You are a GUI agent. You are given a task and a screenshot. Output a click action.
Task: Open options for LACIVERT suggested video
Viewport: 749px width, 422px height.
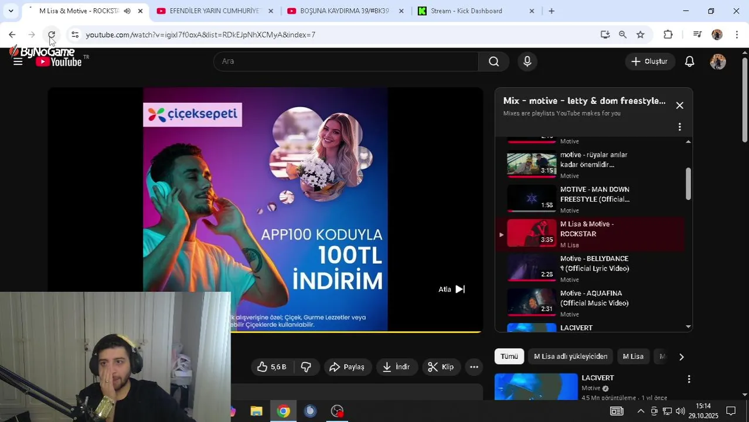click(689, 379)
